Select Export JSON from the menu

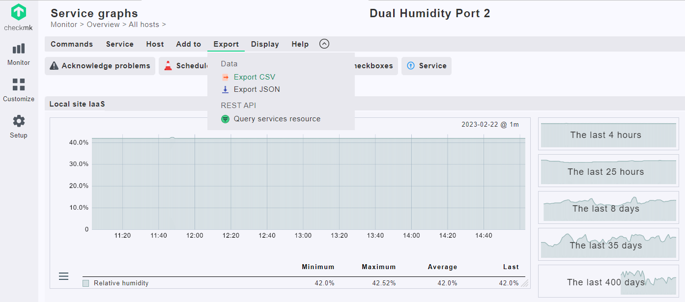[257, 89]
